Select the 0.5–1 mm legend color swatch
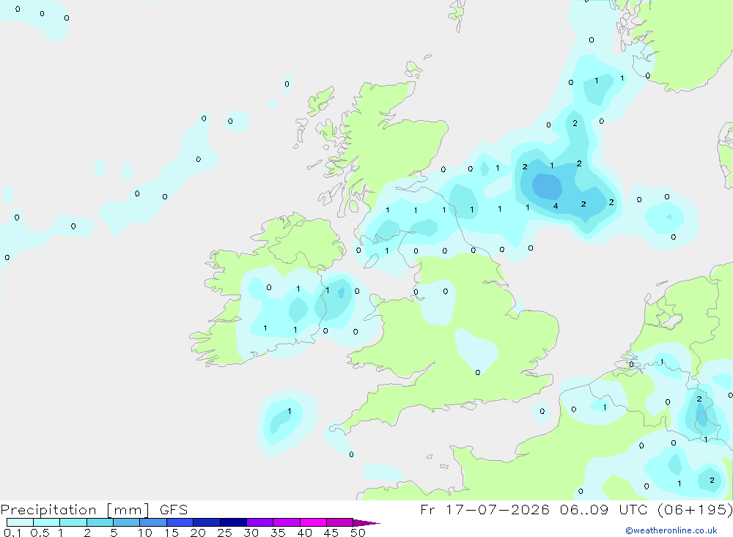Viewport: 733px width, 537px height. pos(47,522)
